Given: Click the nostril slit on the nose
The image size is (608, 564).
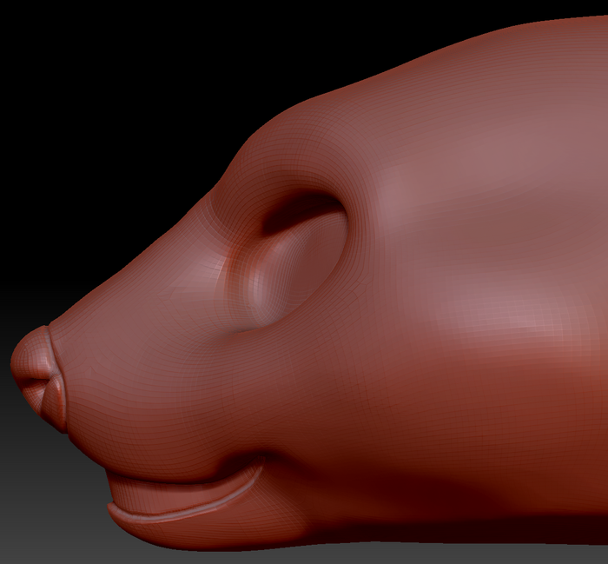Looking at the screenshot, I should [34, 382].
